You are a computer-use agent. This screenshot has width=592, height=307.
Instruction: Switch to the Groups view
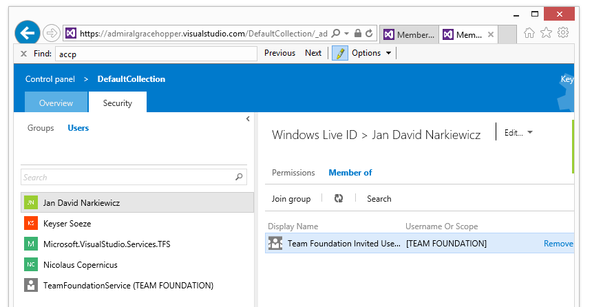click(x=41, y=128)
